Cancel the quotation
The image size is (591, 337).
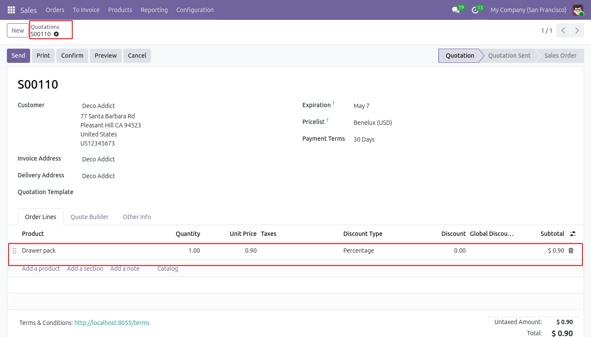[137, 56]
